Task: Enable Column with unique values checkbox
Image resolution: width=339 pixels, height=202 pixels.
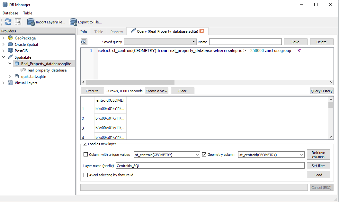Action: 85,155
